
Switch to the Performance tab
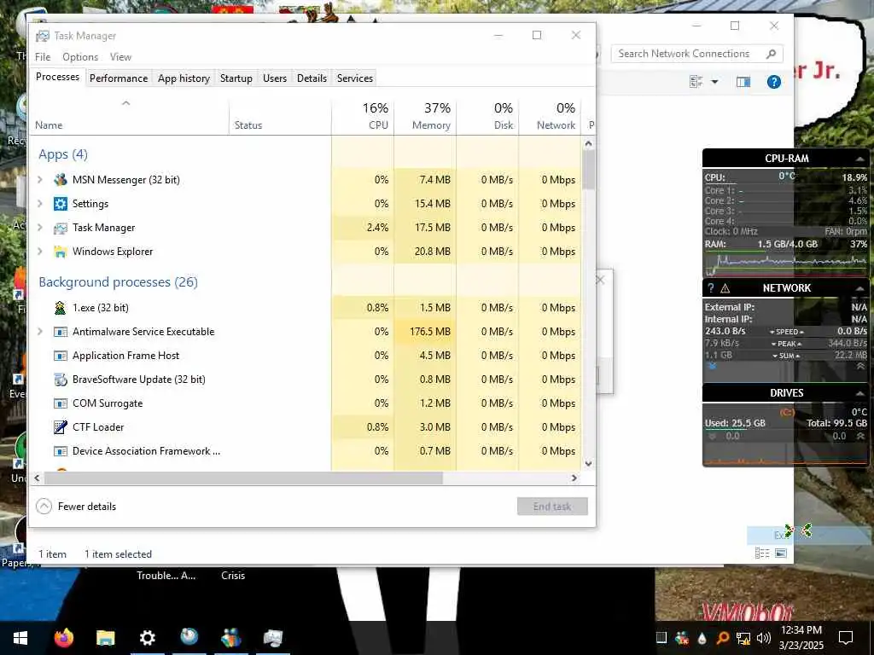pos(119,78)
